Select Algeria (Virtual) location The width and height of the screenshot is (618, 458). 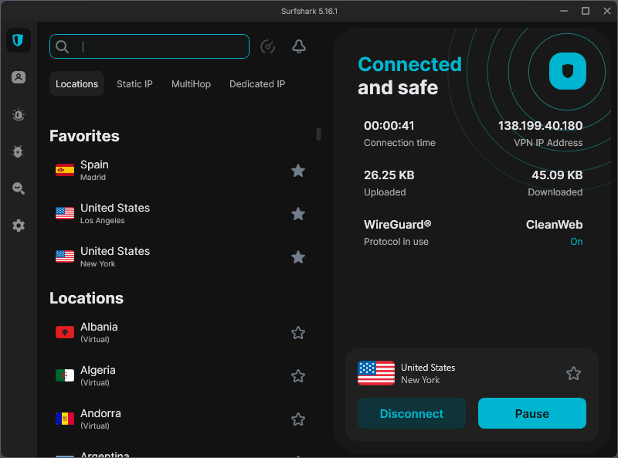point(181,376)
